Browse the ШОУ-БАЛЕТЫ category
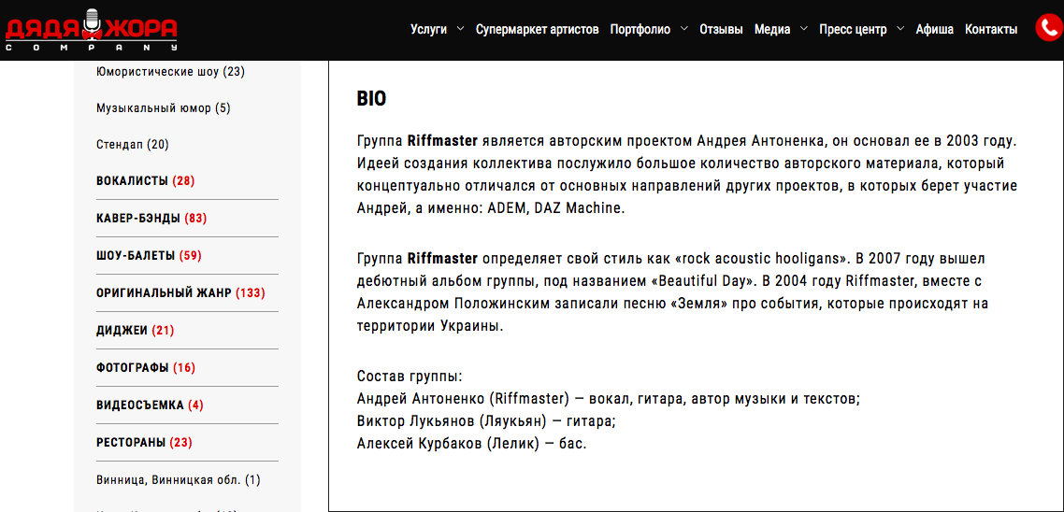This screenshot has width=1064, height=512. [148, 256]
